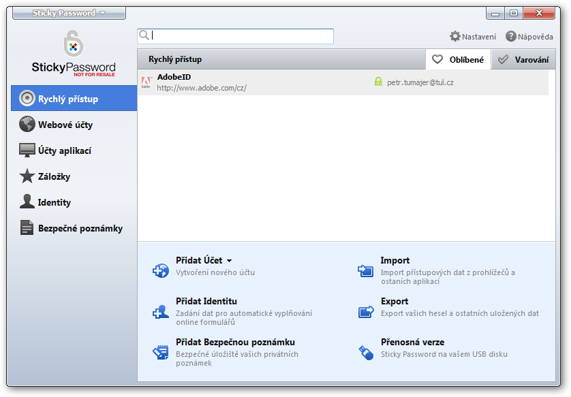The image size is (571, 397).
Task: Click the heart icon on the Oblíbené tab
Action: pyautogui.click(x=437, y=59)
